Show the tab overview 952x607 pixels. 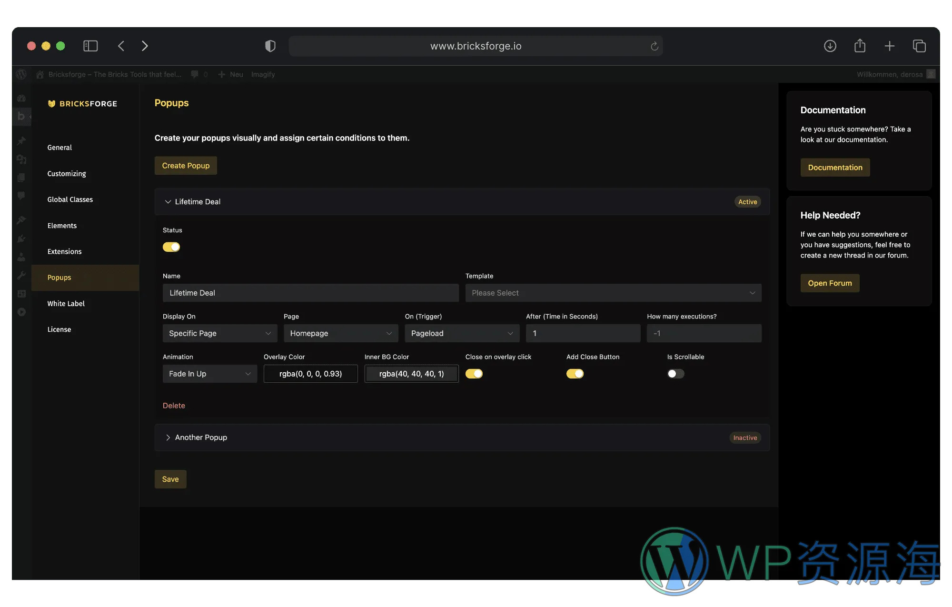coord(919,46)
